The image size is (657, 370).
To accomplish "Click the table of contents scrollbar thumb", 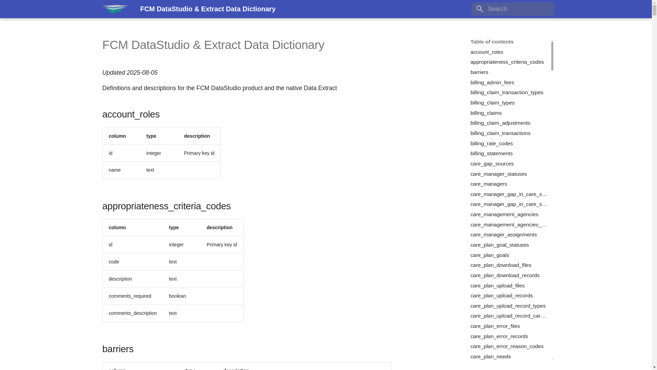I will click(x=552, y=56).
